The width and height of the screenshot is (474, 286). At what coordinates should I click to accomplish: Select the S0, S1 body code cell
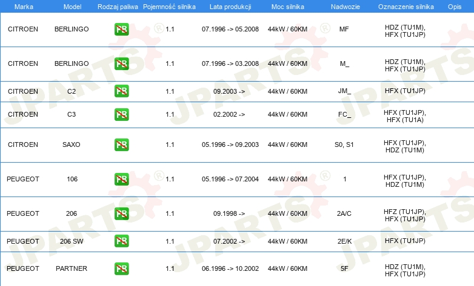344,145
